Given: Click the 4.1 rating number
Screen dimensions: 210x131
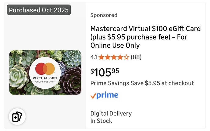Looking at the screenshot, I should click(x=94, y=57).
